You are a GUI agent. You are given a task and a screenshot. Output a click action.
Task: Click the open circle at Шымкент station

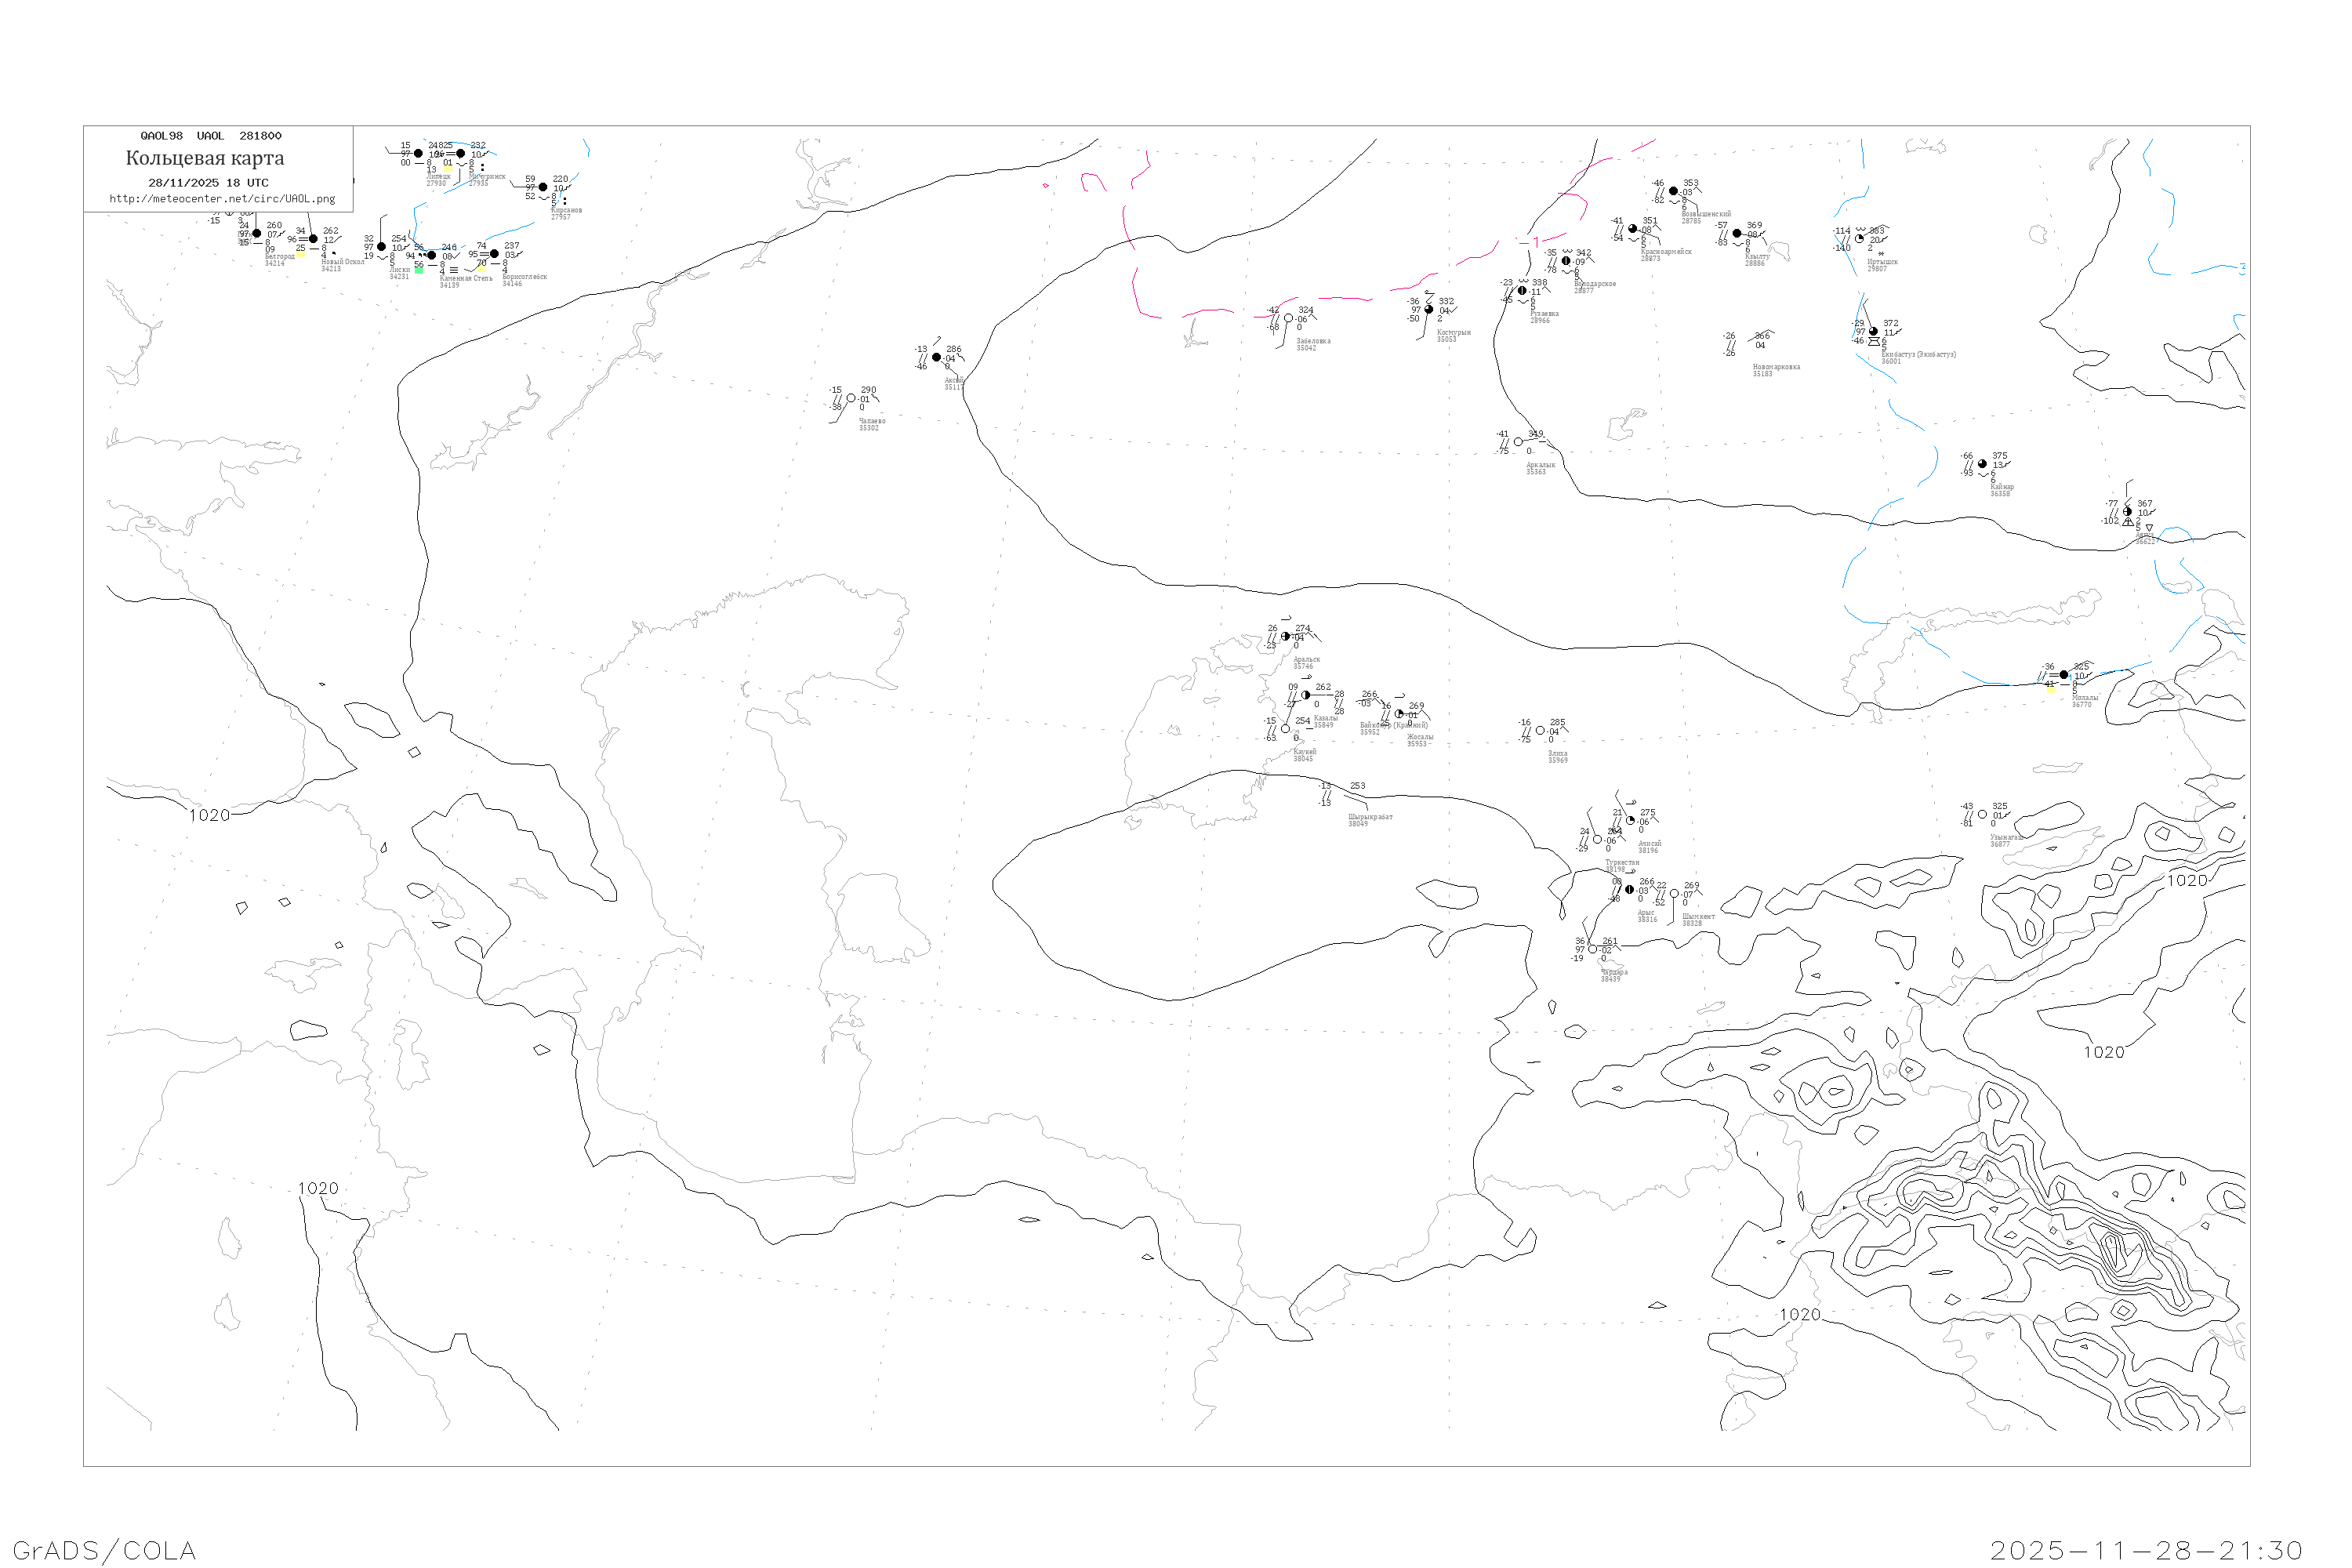(x=1674, y=894)
